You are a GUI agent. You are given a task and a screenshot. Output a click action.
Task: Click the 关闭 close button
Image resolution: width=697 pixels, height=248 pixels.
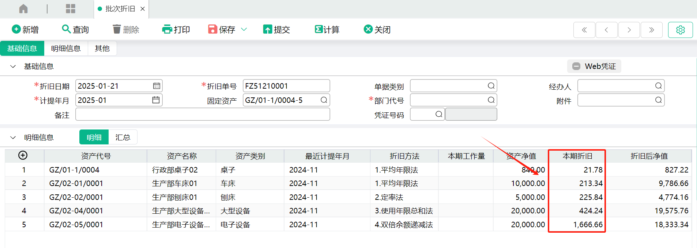377,30
